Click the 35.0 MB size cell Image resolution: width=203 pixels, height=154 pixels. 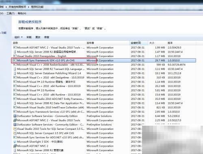(160, 99)
